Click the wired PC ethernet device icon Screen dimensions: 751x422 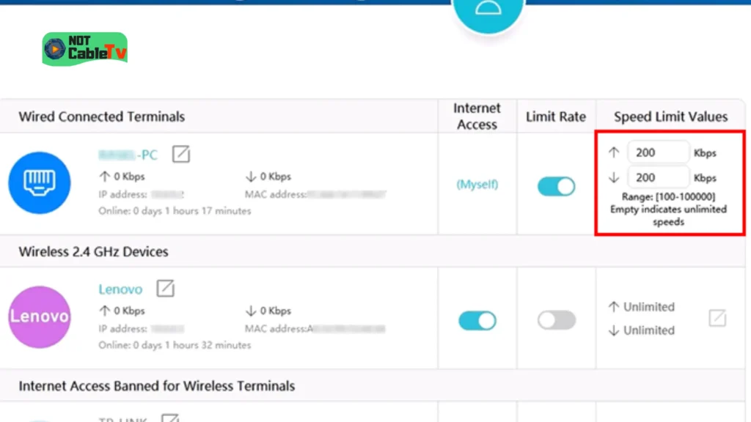(x=40, y=182)
